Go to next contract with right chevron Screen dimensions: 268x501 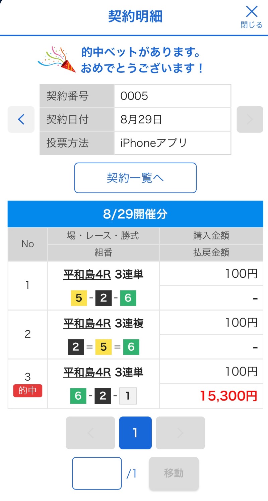click(250, 119)
